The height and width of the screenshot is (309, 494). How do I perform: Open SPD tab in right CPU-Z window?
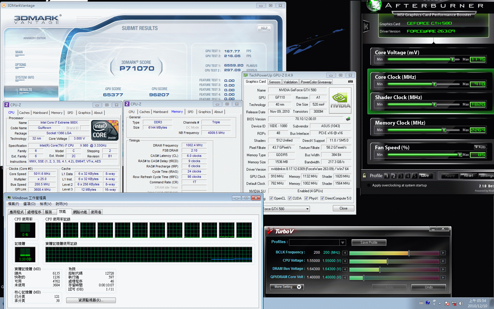(191, 112)
